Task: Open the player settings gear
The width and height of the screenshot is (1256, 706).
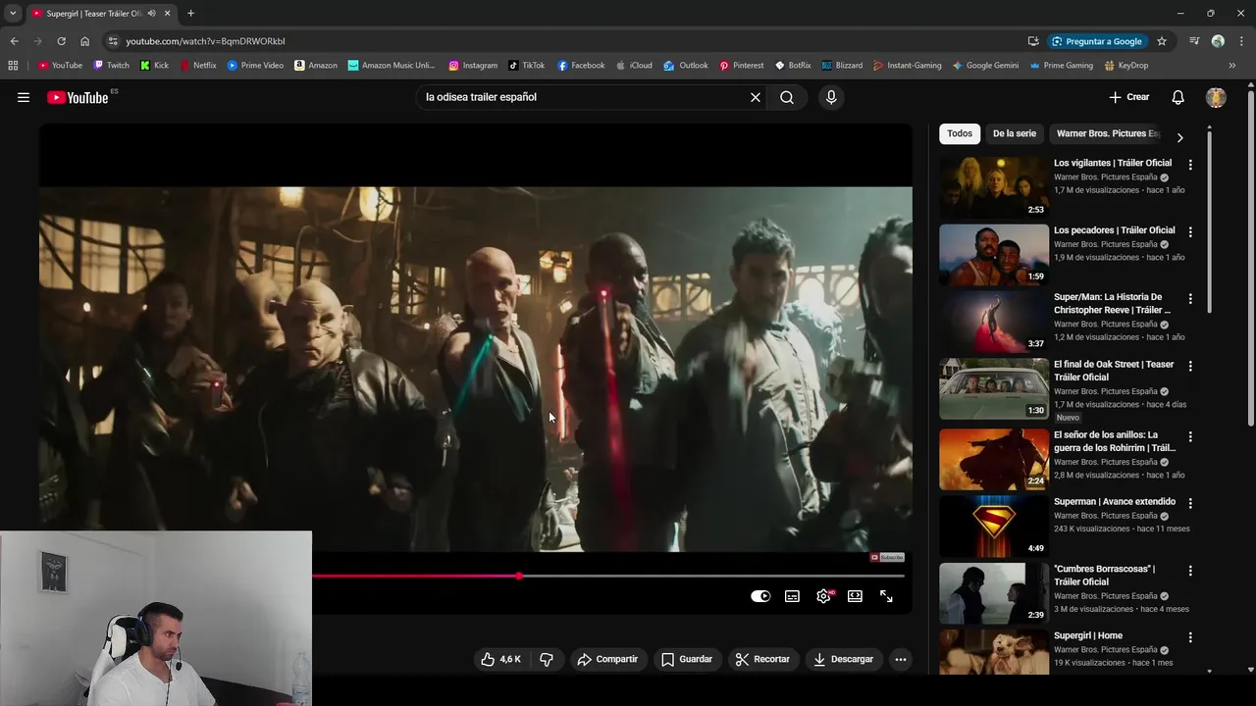Action: click(x=823, y=596)
